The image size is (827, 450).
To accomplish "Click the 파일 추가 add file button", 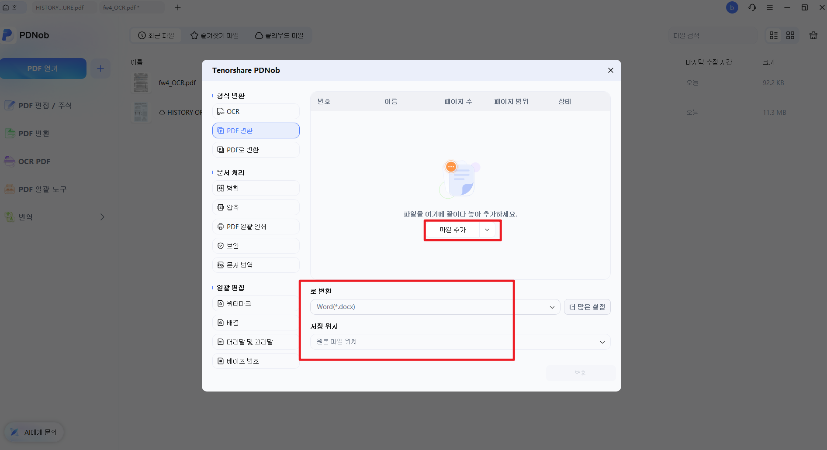I will click(453, 230).
